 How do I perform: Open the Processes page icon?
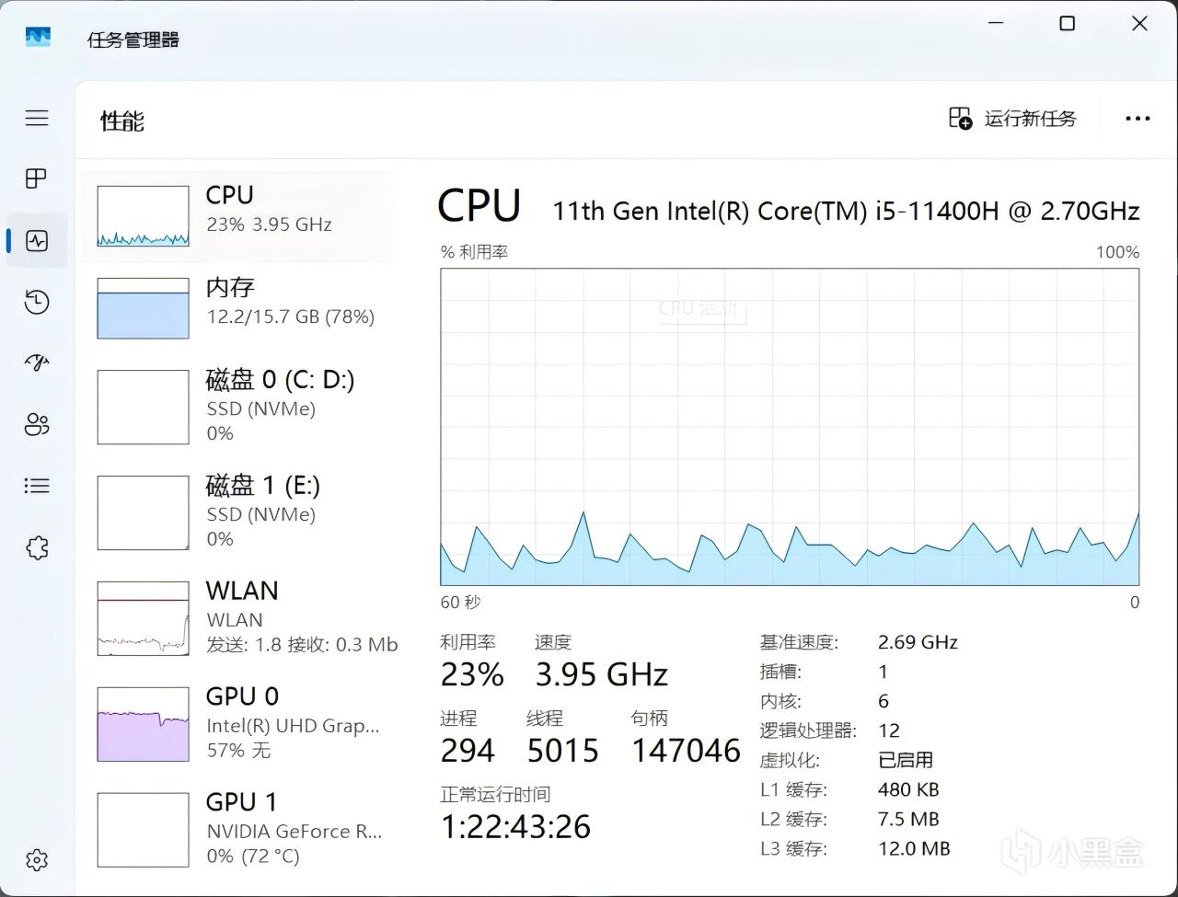(37, 178)
